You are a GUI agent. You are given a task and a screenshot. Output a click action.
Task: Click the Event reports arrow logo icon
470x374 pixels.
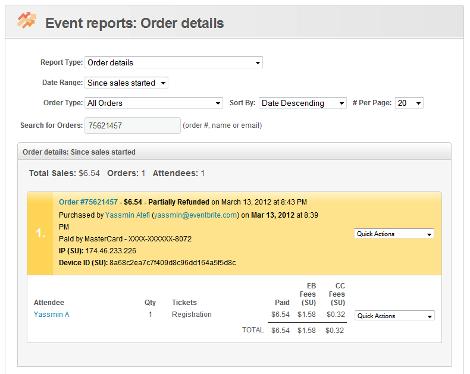tap(27, 20)
